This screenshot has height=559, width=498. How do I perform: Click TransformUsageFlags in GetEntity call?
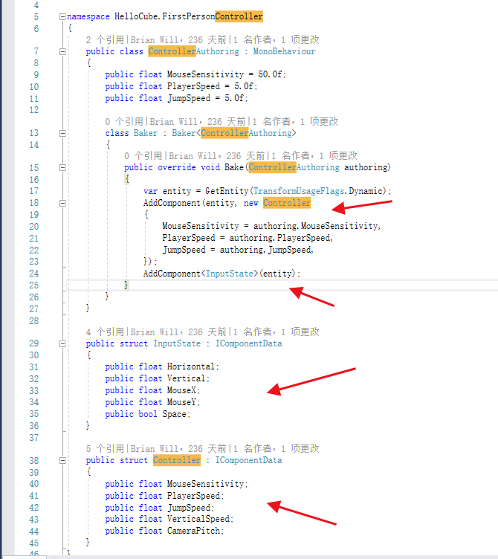(299, 191)
